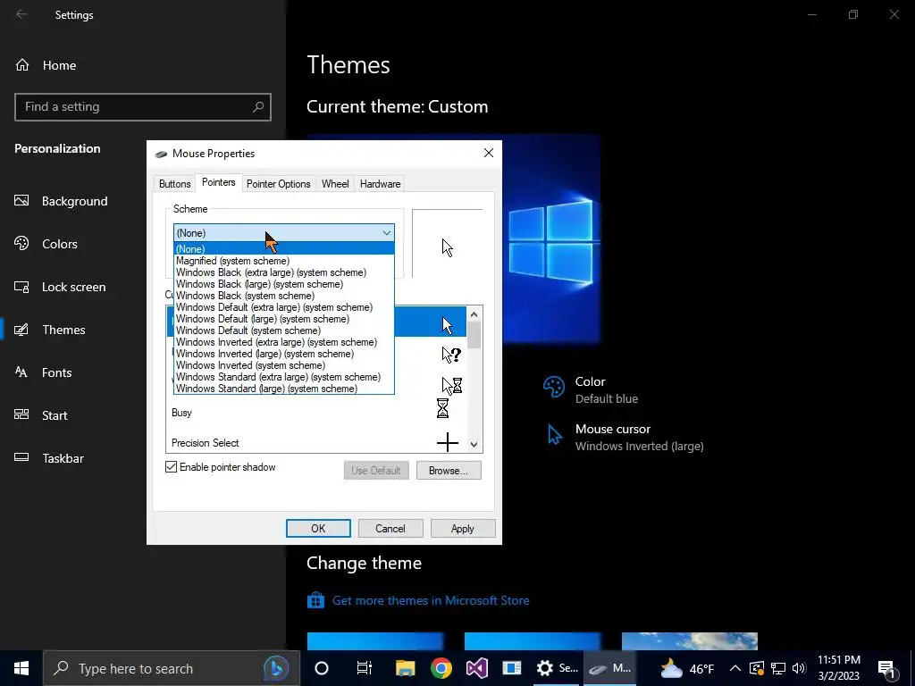Image resolution: width=915 pixels, height=686 pixels.
Task: Choose Magnified (system scheme)
Action: [x=284, y=261]
